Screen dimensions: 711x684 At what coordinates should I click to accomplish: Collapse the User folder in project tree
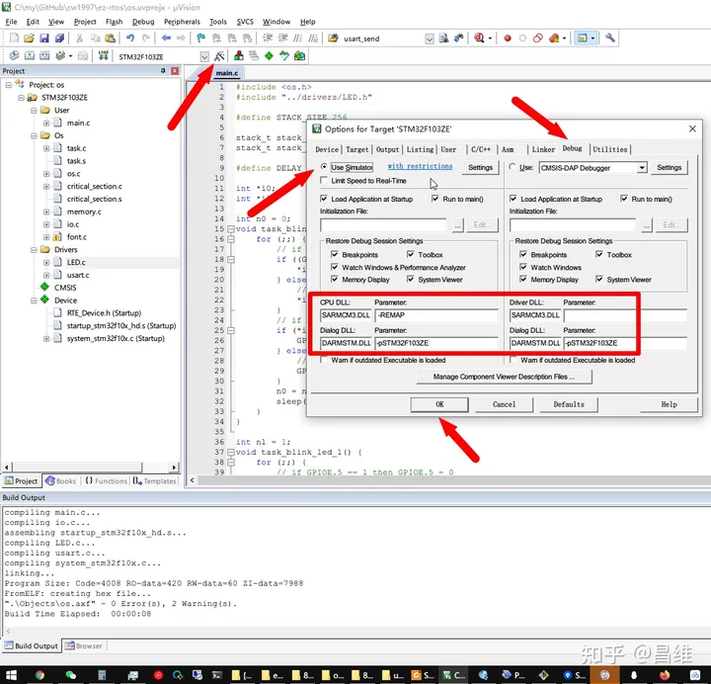pos(34,111)
